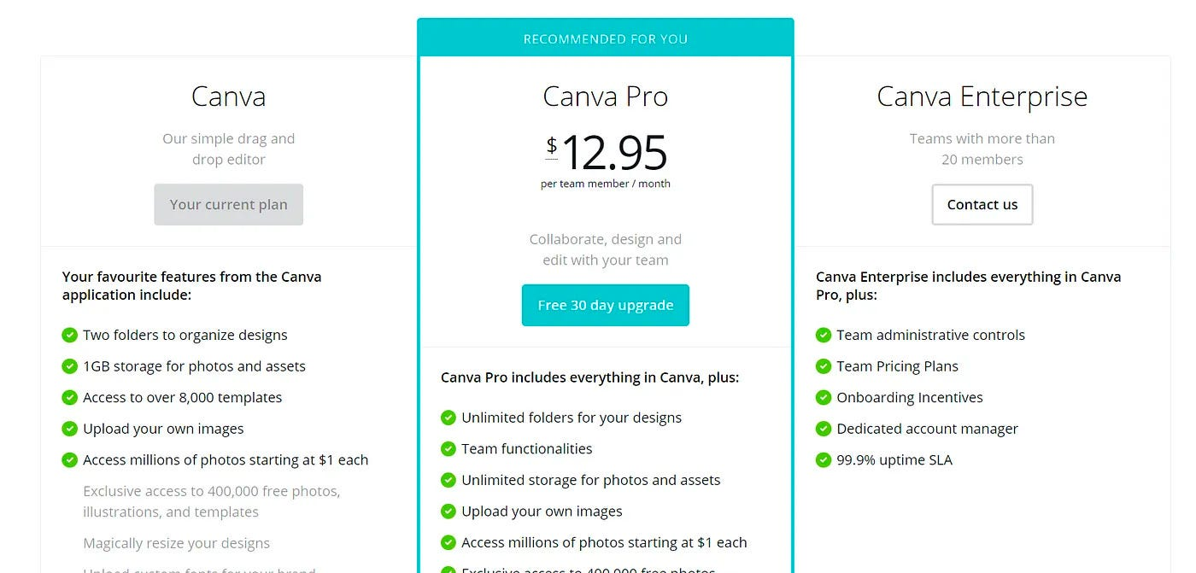This screenshot has width=1196, height=573.
Task: Click the Recommended For You banner
Action: pyautogui.click(x=605, y=39)
